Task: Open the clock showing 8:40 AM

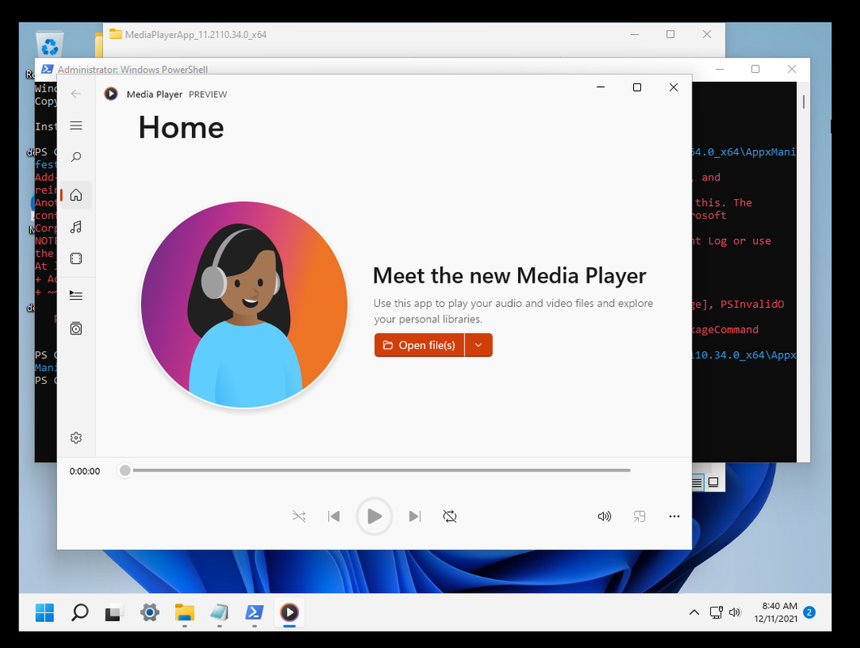Action: coord(776,612)
